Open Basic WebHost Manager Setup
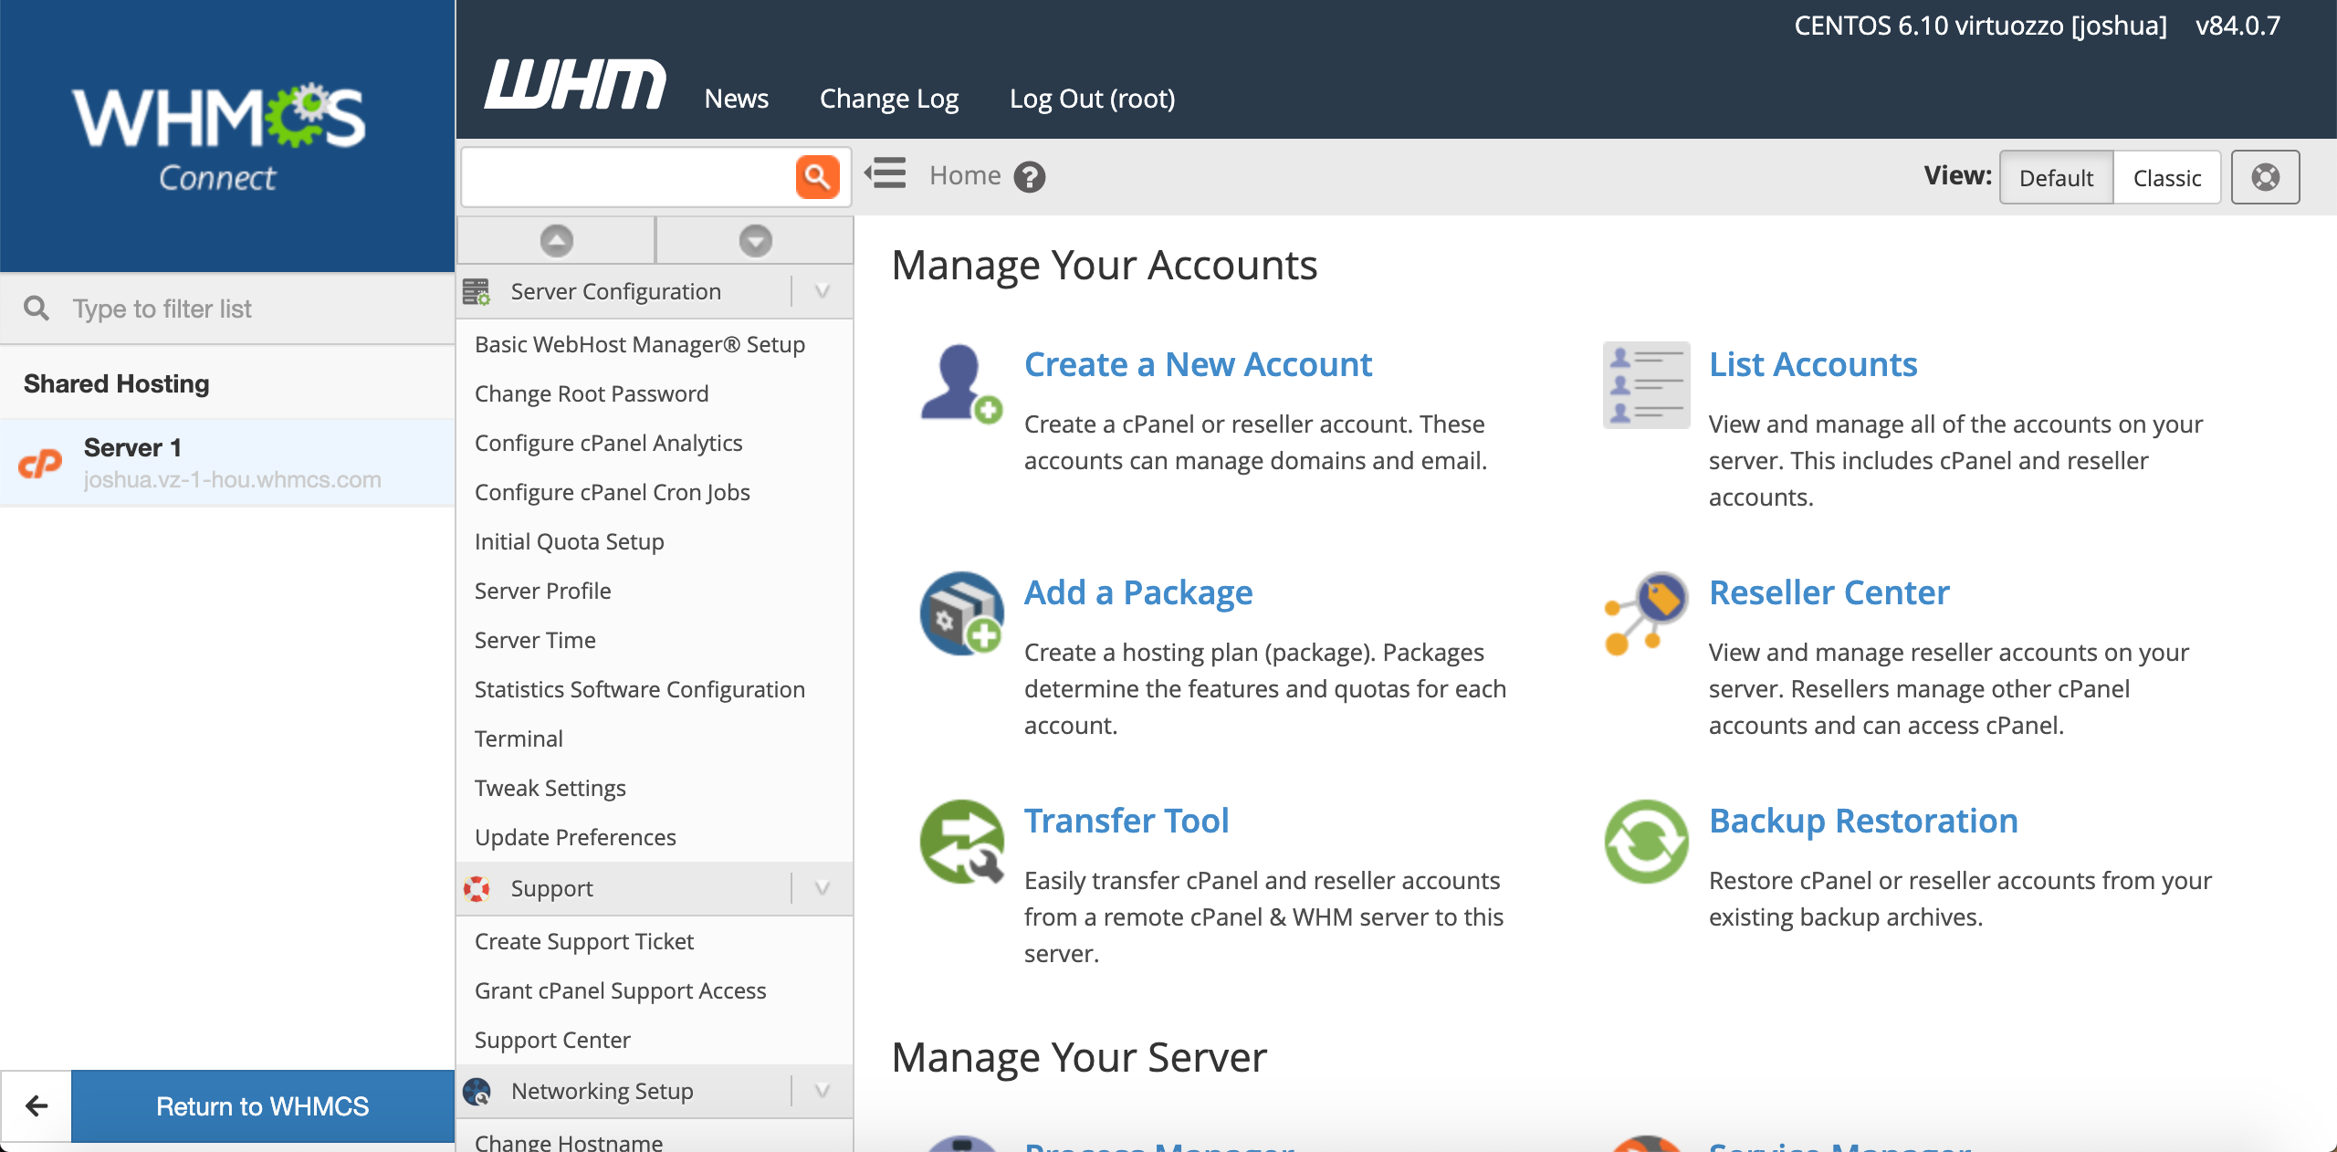The image size is (2337, 1152). click(x=640, y=344)
